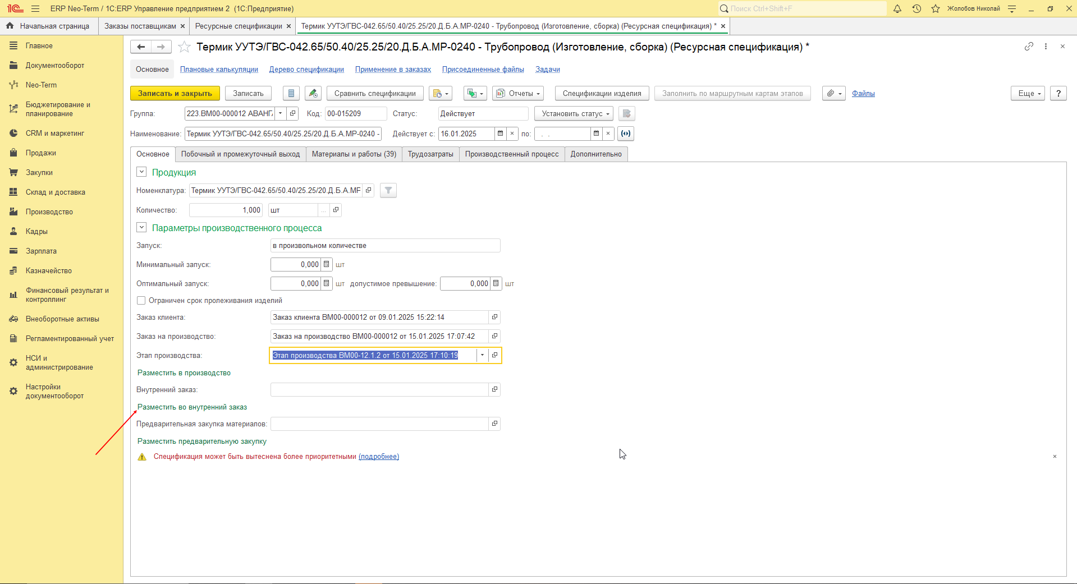Go back with the left arrow button

coord(141,47)
